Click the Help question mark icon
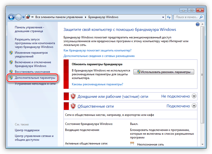212x154 pixels. coord(198,24)
